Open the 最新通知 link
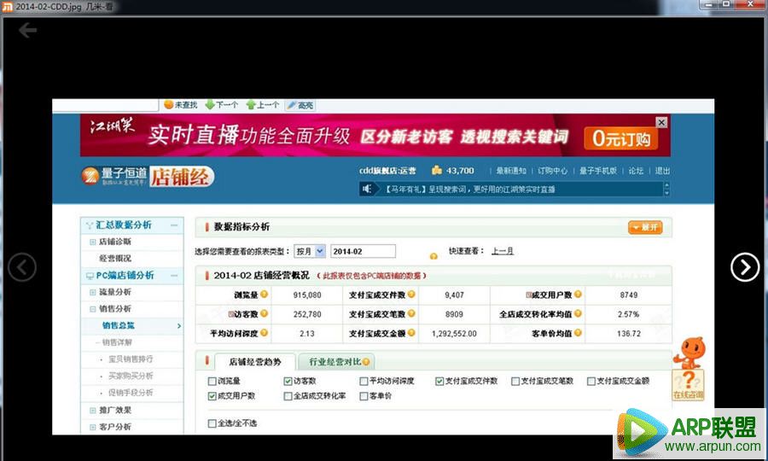Image resolution: width=768 pixels, height=461 pixels. (511, 171)
